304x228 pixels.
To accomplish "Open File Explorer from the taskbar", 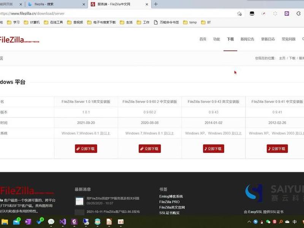I will [5, 222].
